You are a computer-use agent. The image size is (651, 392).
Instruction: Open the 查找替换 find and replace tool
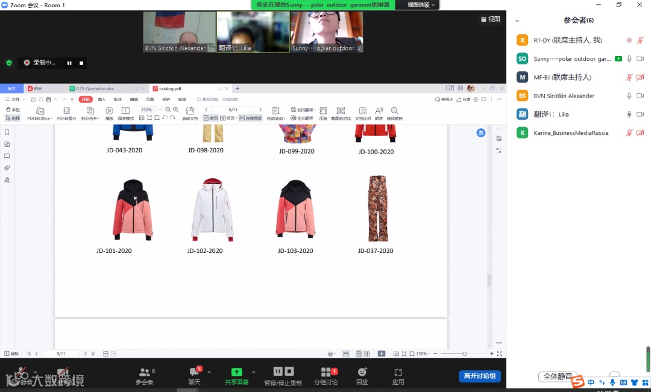tap(395, 113)
